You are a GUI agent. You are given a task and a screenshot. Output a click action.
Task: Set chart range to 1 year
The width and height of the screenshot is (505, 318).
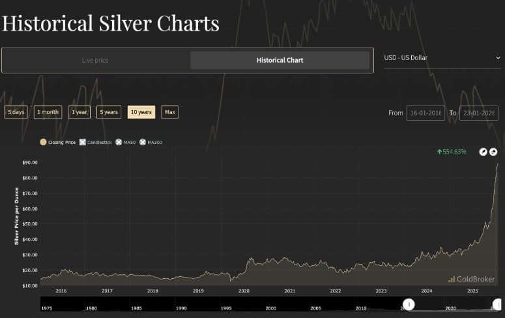(79, 112)
